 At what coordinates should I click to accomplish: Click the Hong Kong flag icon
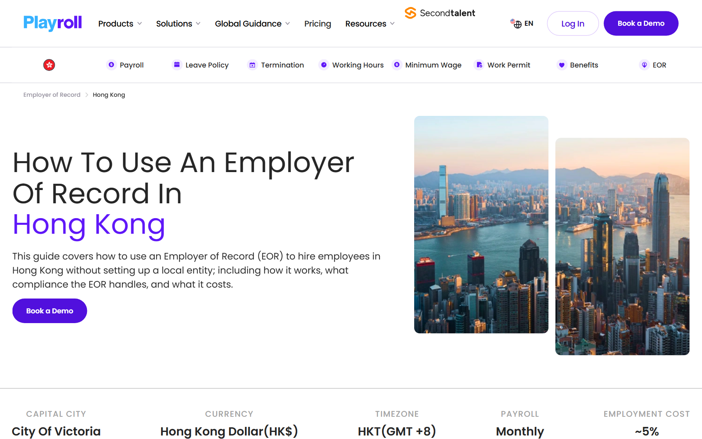(x=49, y=65)
